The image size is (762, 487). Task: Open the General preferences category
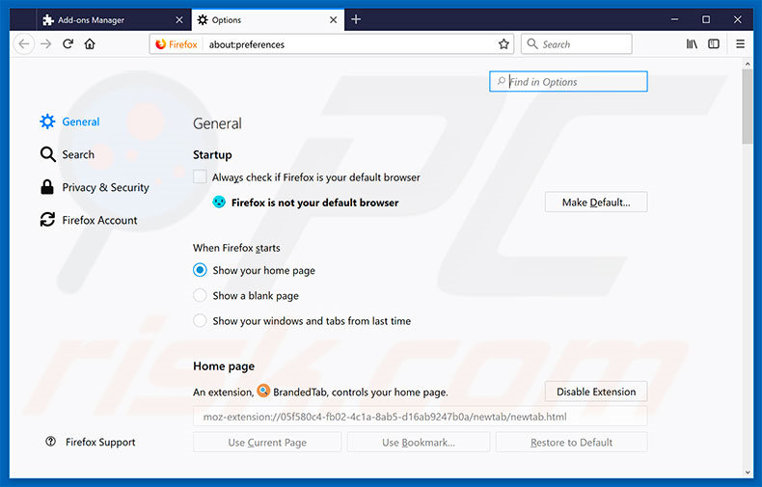coord(69,122)
